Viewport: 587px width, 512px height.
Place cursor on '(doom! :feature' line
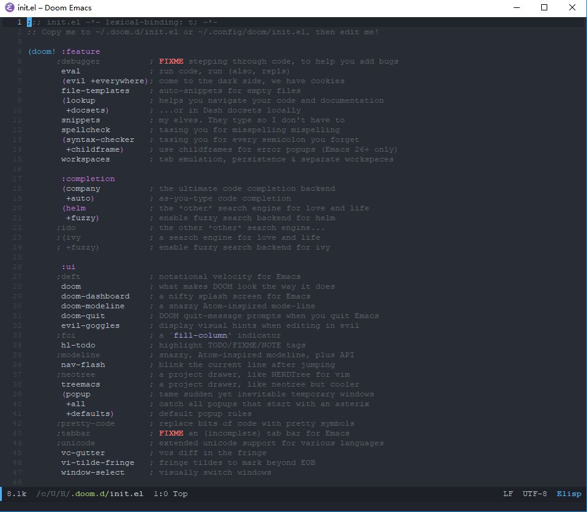point(64,51)
